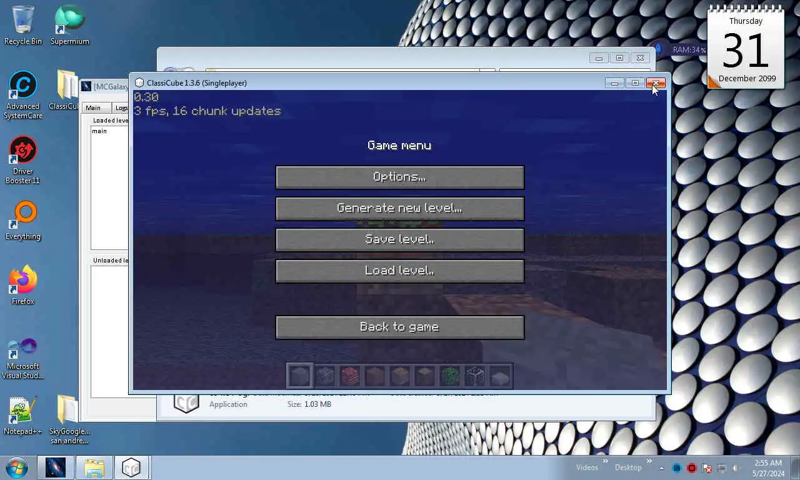Open Supermium desktop shortcut
The width and height of the screenshot is (800, 480).
[x=70, y=25]
